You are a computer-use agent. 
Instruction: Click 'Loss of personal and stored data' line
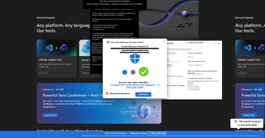(x=105, y=25)
